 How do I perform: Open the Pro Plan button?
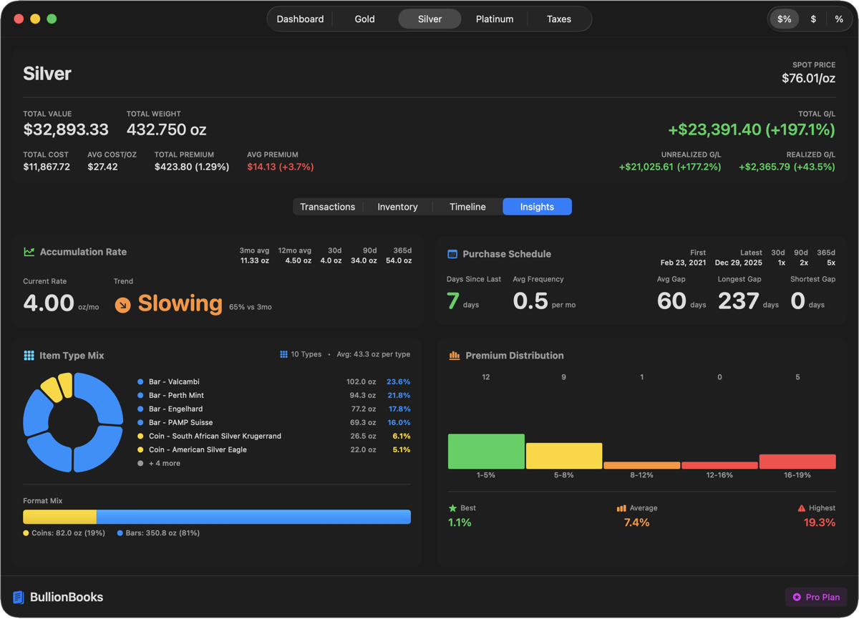point(816,597)
